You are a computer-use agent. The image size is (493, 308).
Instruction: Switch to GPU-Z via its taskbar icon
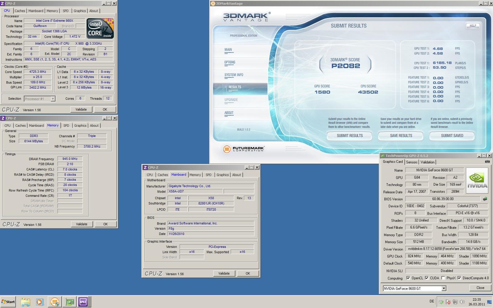click(70, 302)
